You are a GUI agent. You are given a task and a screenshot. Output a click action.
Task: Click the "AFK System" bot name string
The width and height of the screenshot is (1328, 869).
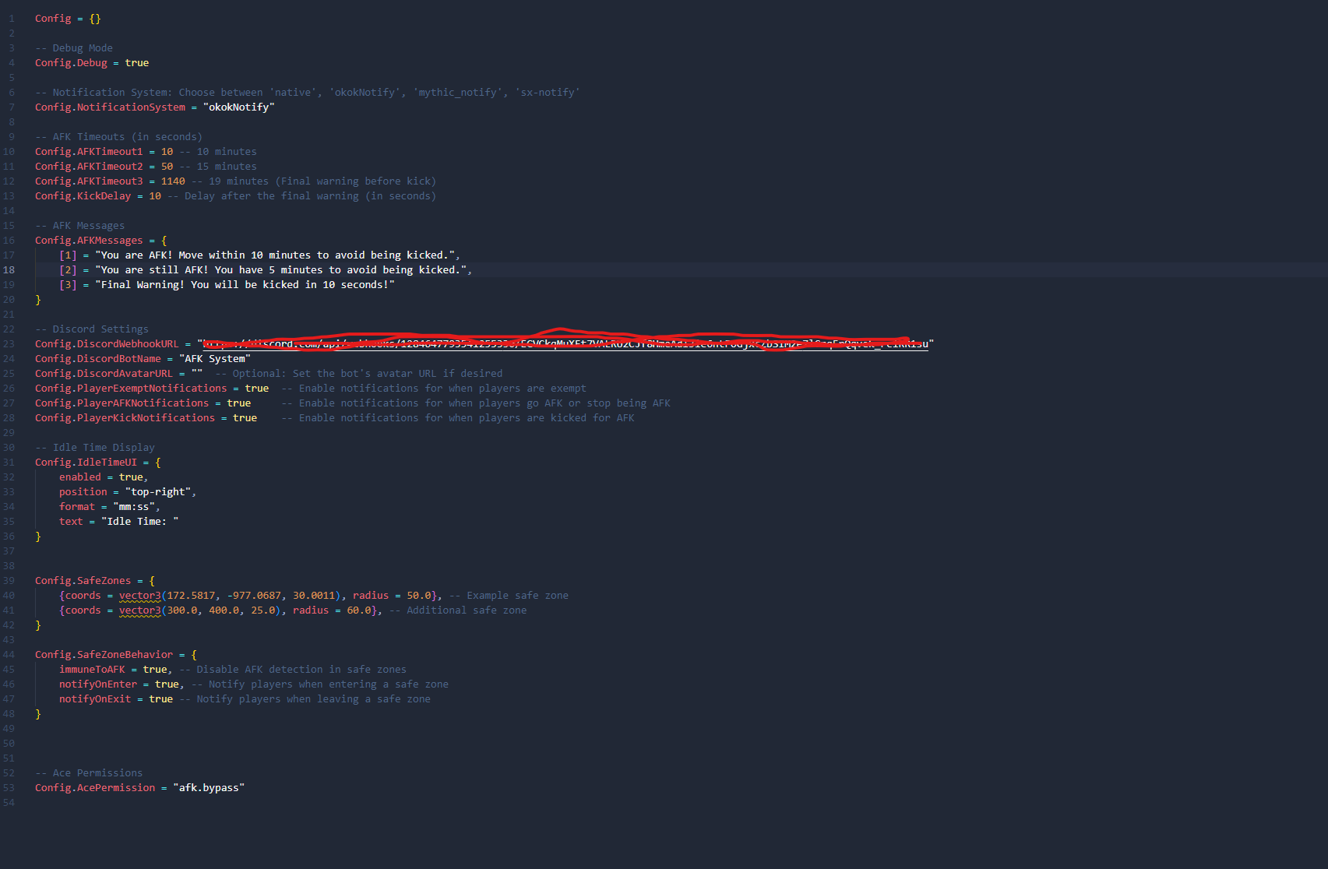[x=215, y=359]
